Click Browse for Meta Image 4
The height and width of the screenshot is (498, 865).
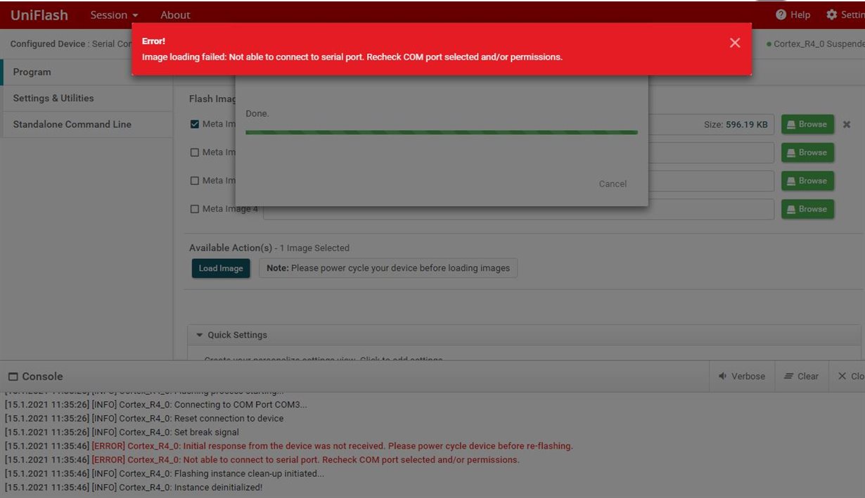tap(807, 209)
